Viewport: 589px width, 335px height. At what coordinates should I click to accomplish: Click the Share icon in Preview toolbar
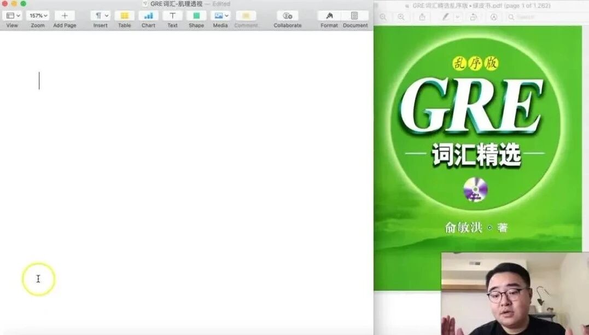tap(423, 17)
